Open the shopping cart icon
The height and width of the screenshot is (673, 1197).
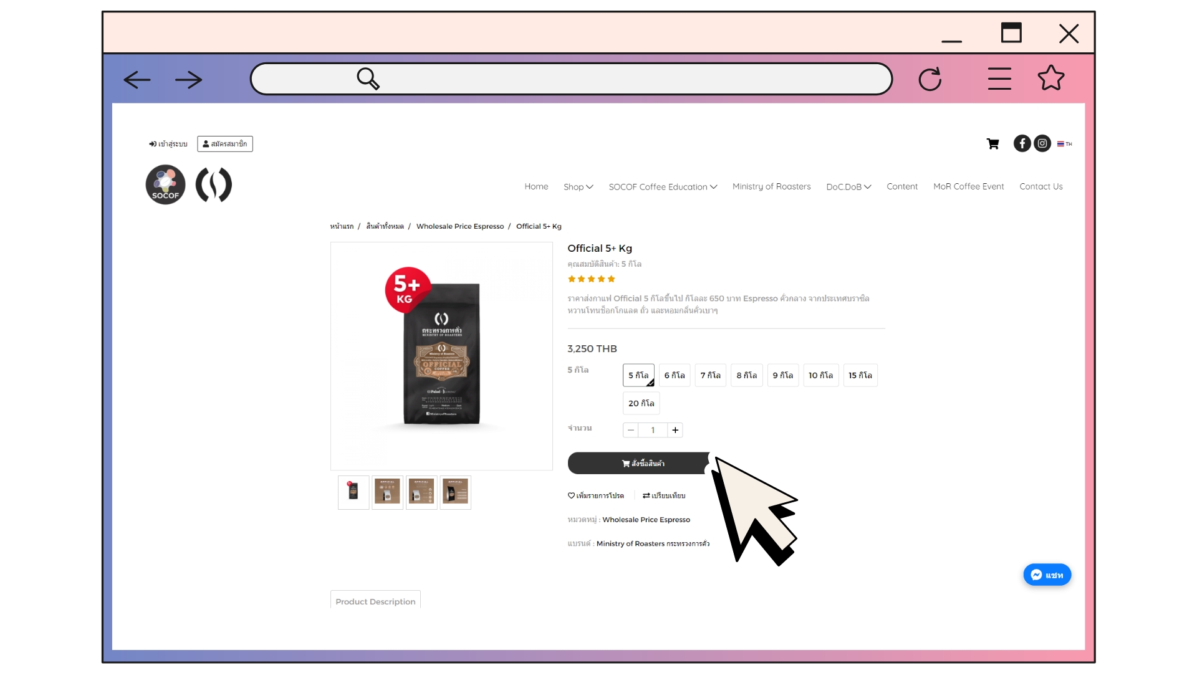click(993, 144)
